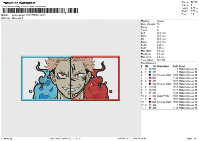199x141 pixels.
Task: Click the code '1013' in row 7
Action: click(x=176, y=87)
